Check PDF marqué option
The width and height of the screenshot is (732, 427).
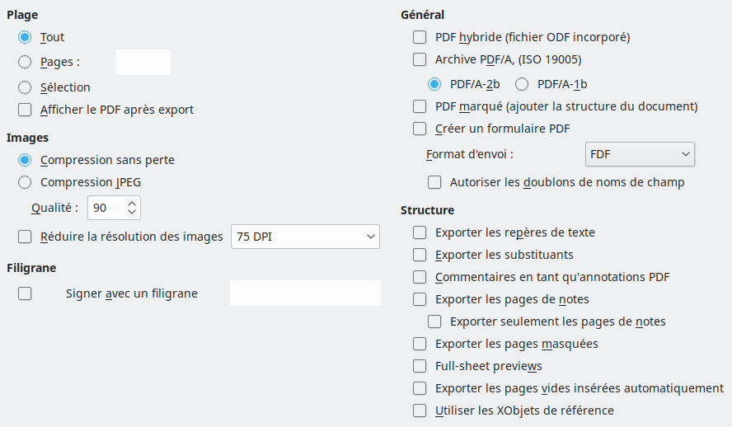[420, 106]
